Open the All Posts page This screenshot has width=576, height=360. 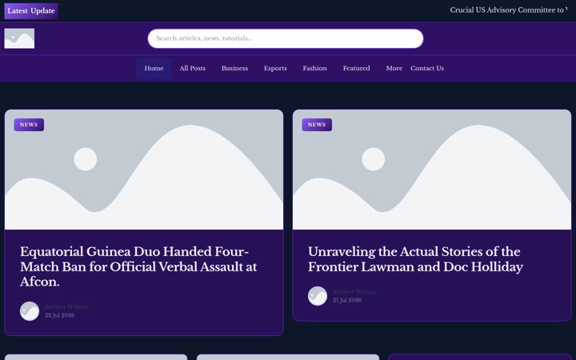pyautogui.click(x=193, y=68)
